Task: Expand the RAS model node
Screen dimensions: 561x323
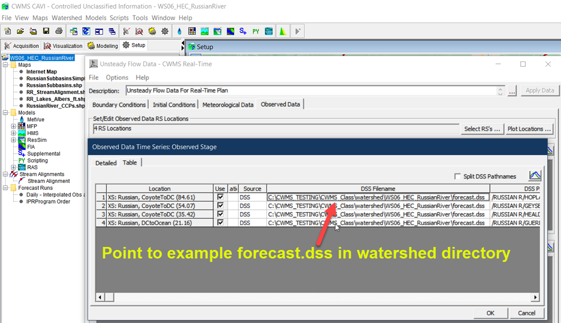Action: pyautogui.click(x=13, y=167)
